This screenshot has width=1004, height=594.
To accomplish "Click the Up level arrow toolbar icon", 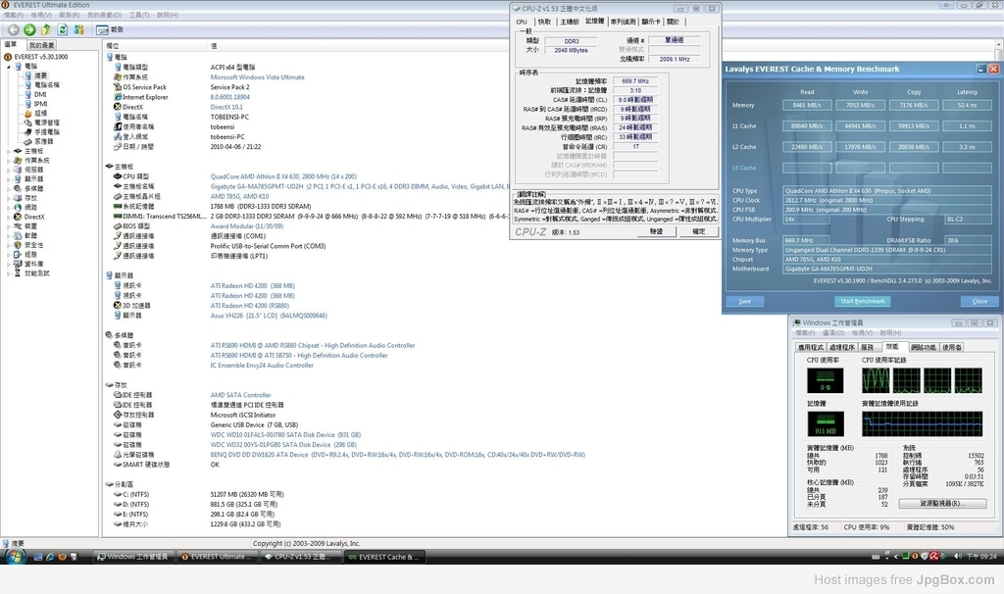I will pyautogui.click(x=46, y=29).
